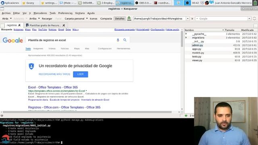Click the new tab icon left of tabs
Image resolution: width=258 pixels, height=145 pixels.
click(2, 25)
